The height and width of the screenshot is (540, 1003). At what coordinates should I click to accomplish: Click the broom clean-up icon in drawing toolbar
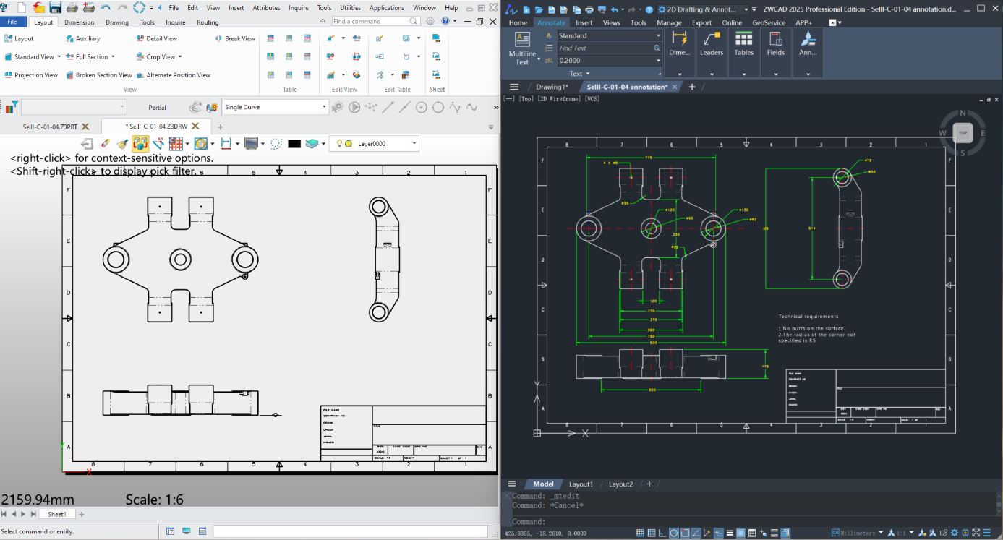[x=122, y=144]
